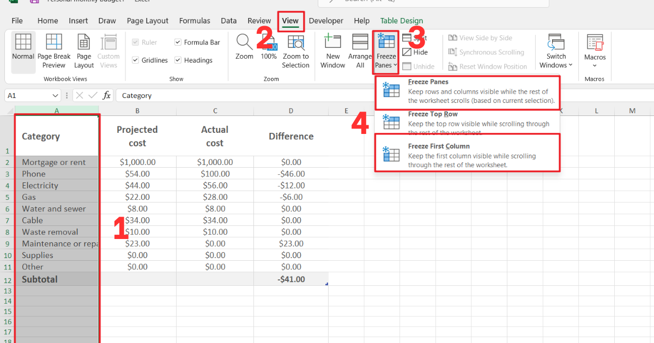Toggle the Ruler checkbox
Image resolution: width=654 pixels, height=343 pixels.
tap(136, 42)
